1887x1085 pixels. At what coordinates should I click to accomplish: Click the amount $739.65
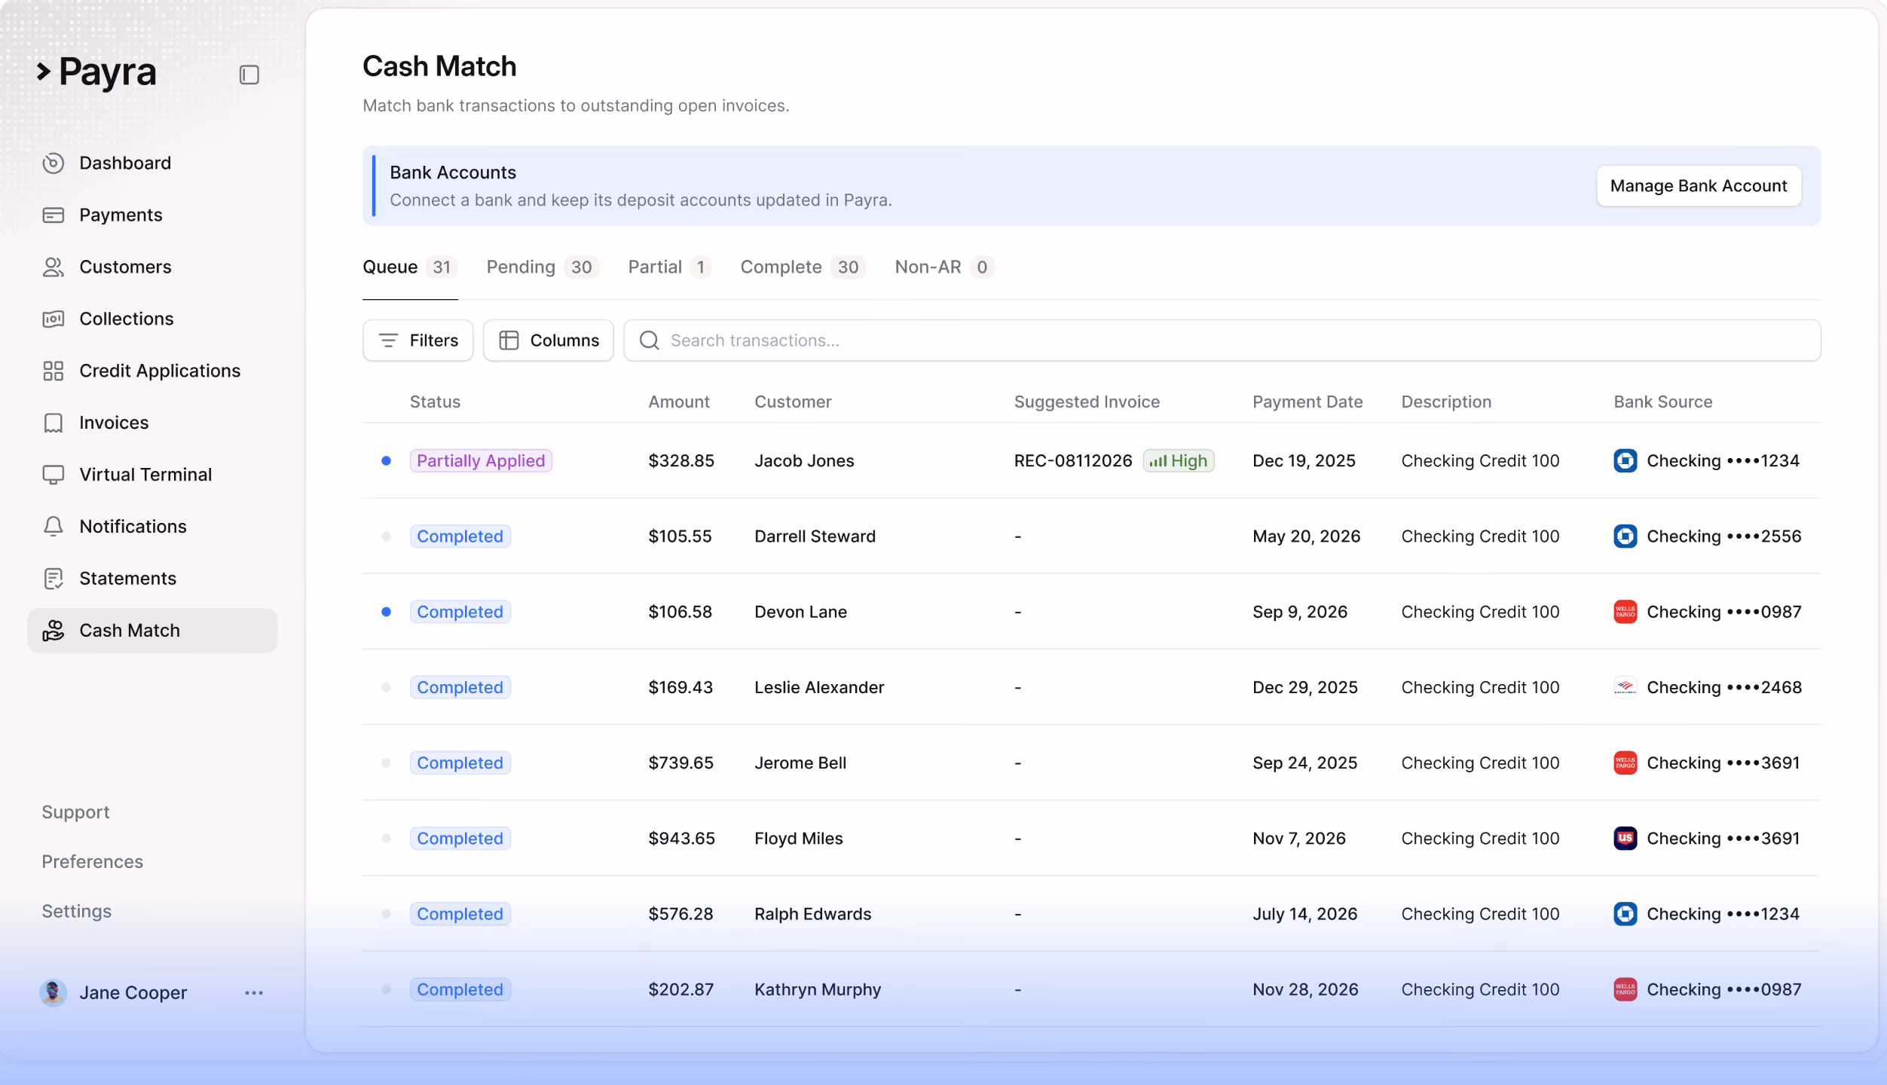tap(680, 763)
